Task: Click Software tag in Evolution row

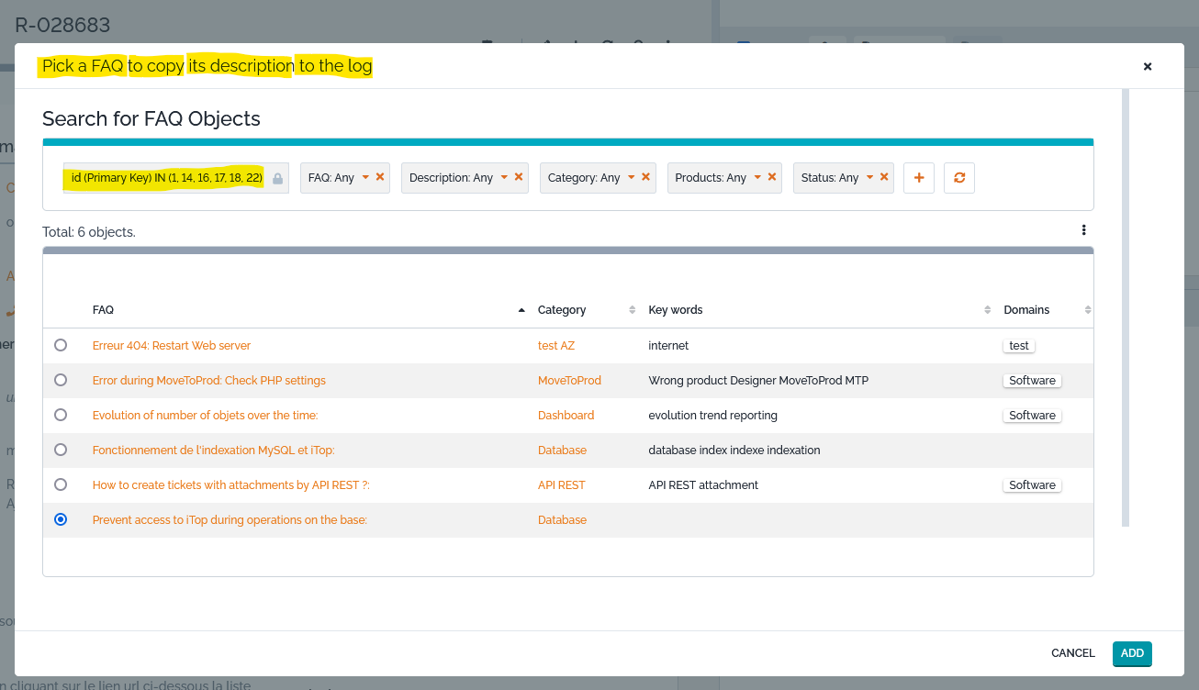Action: tap(1032, 416)
